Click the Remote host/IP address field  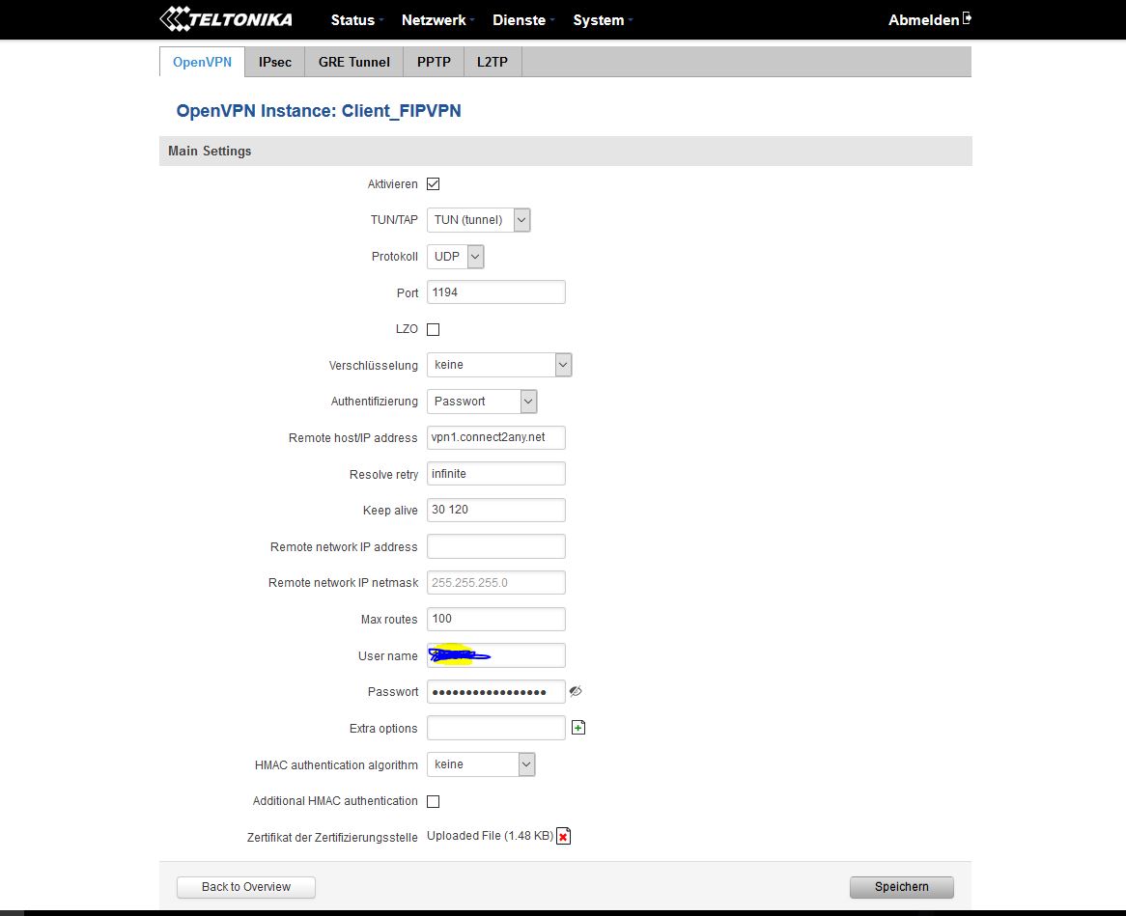click(x=495, y=438)
